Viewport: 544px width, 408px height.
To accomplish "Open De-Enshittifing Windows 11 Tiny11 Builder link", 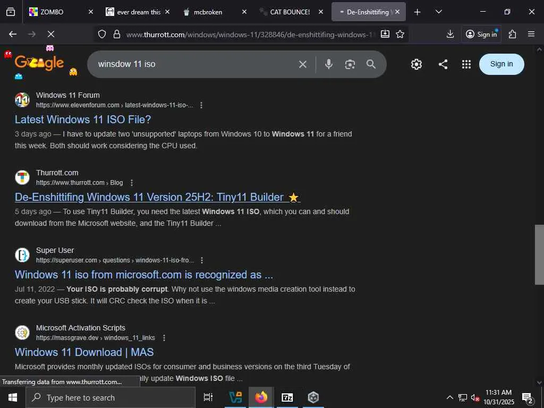I will (x=157, y=197).
